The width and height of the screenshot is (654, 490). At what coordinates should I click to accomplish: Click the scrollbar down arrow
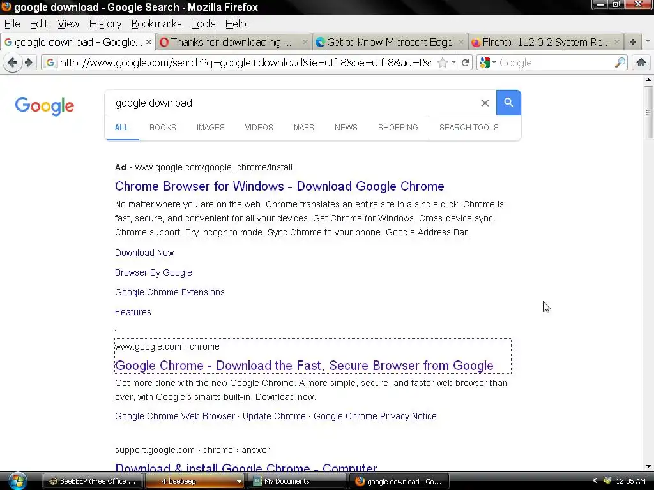coord(648,466)
